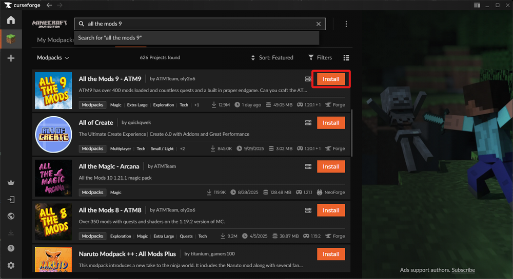The width and height of the screenshot is (513, 279).
Task: Click the Subscribe link
Action: tap(463, 270)
